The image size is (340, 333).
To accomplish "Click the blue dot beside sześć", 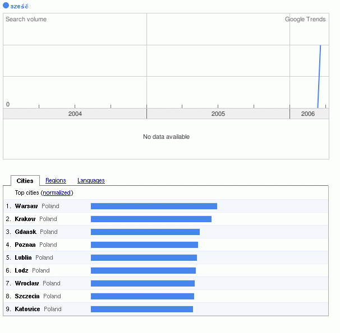I will pyautogui.click(x=6, y=6).
